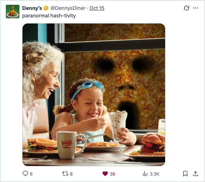The height and width of the screenshot is (182, 205).
Task: Bookmark this Denny's post
Action: pos(185,174)
